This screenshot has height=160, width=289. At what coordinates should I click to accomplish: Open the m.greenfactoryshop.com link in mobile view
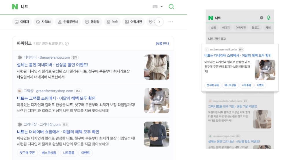(228, 101)
